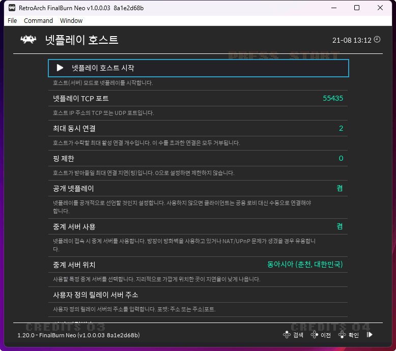Click description about 최대 활성 연결 개수
The image size is (396, 351).
tap(146, 143)
